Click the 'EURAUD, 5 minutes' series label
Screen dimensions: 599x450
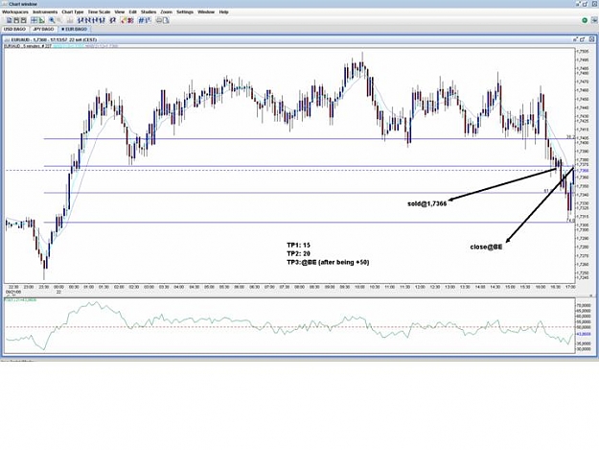point(28,46)
